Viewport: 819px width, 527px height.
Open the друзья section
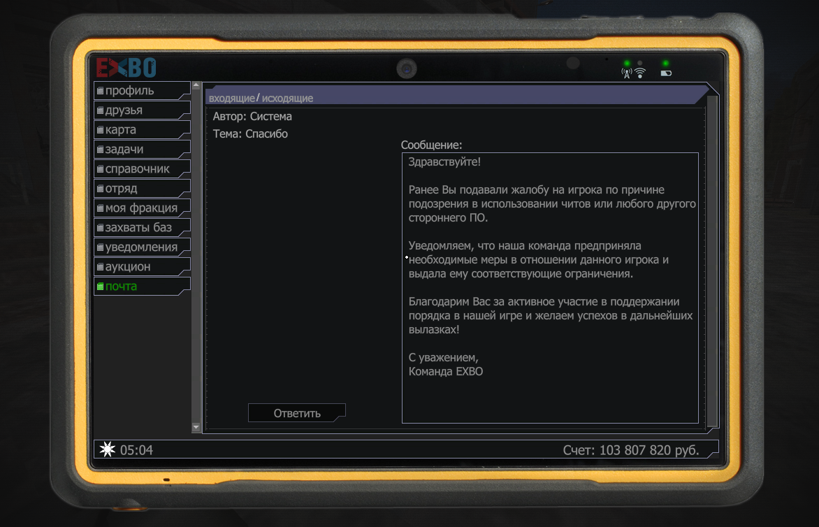[142, 110]
